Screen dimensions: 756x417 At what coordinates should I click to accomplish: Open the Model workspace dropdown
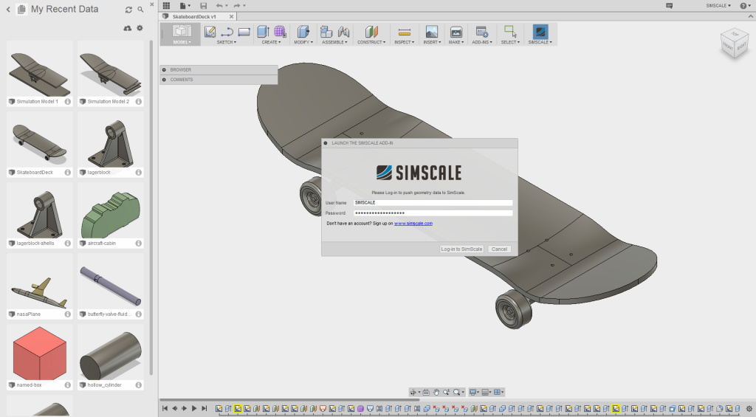[182, 42]
